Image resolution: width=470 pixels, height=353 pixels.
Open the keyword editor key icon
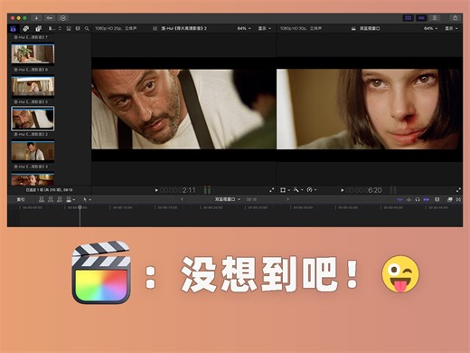(50, 18)
